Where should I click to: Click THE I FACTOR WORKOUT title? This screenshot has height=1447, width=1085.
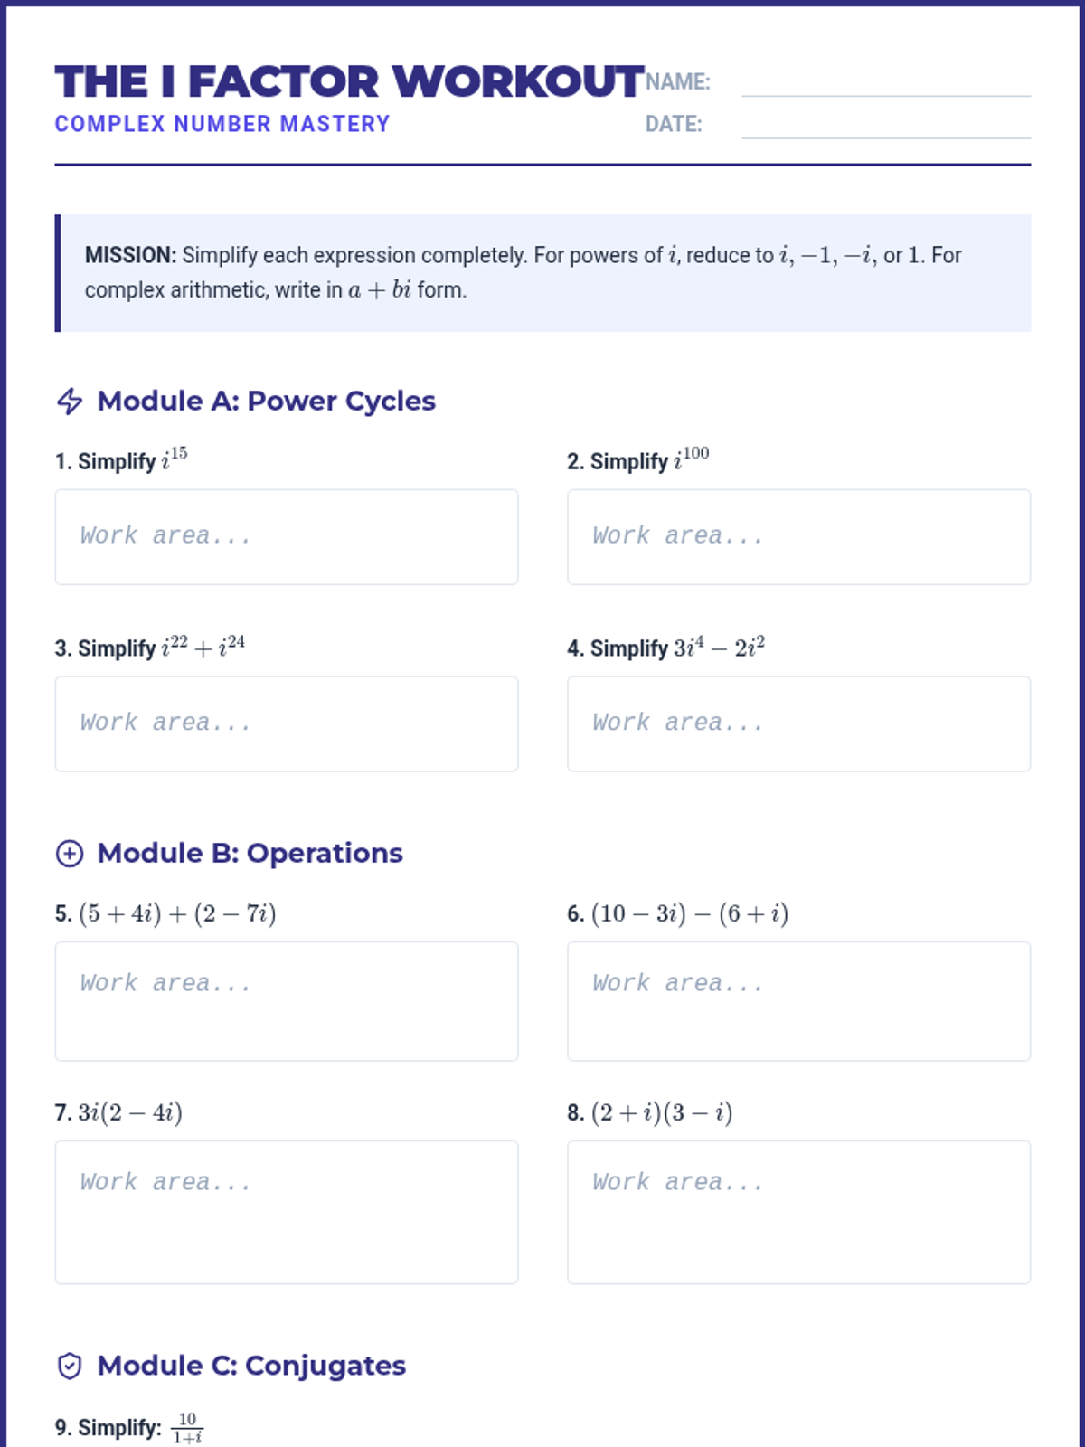click(349, 81)
